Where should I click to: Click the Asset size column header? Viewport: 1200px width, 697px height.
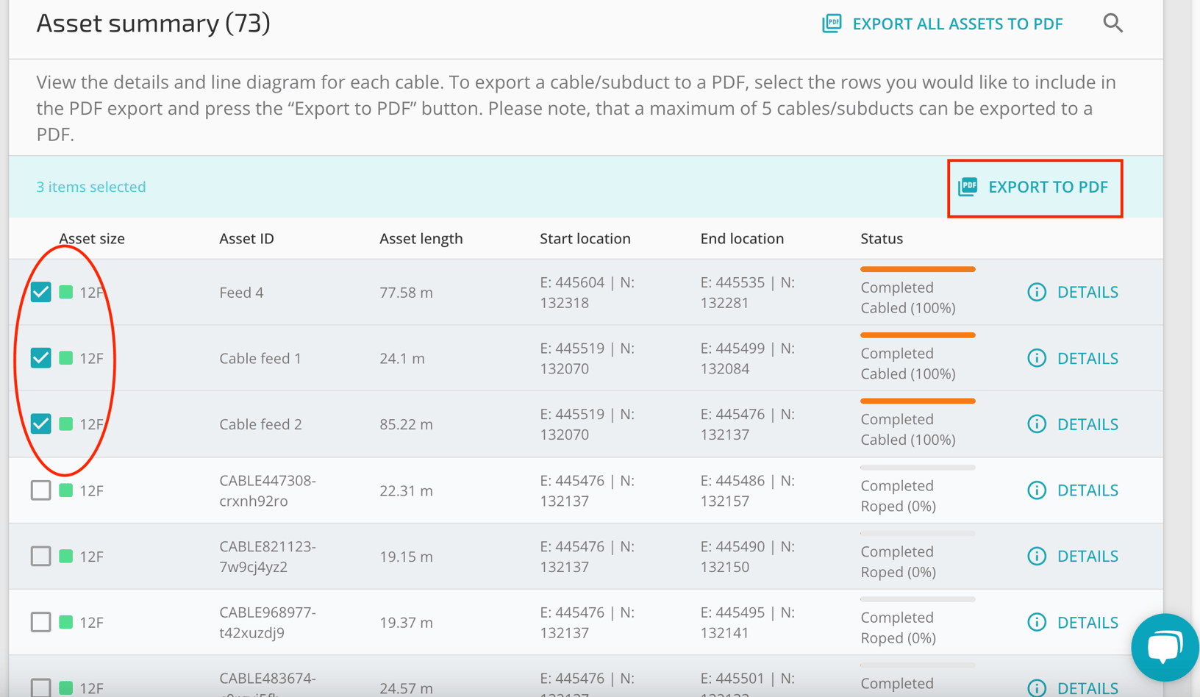tap(92, 238)
